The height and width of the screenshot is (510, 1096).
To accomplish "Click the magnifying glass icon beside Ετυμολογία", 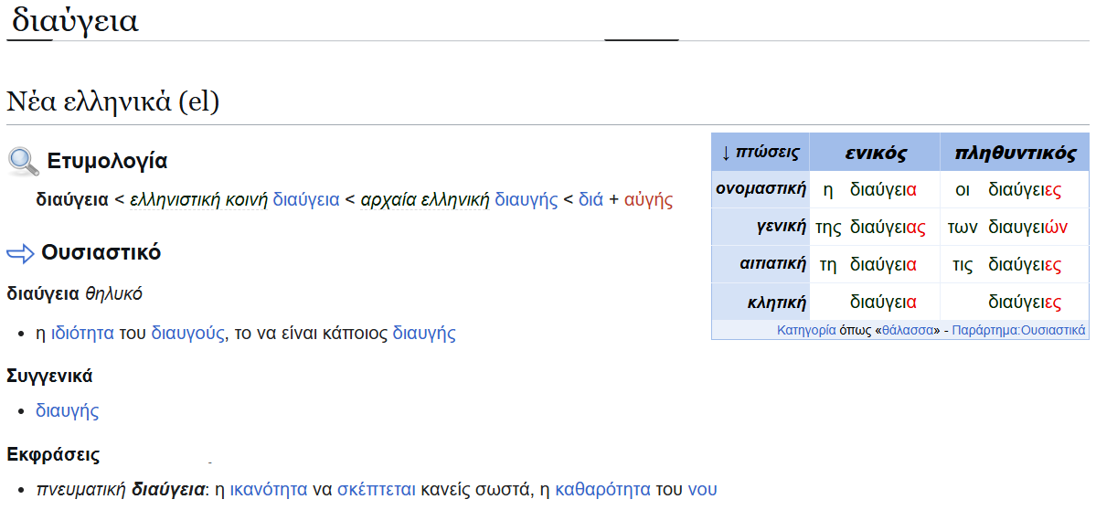I will tap(23, 162).
